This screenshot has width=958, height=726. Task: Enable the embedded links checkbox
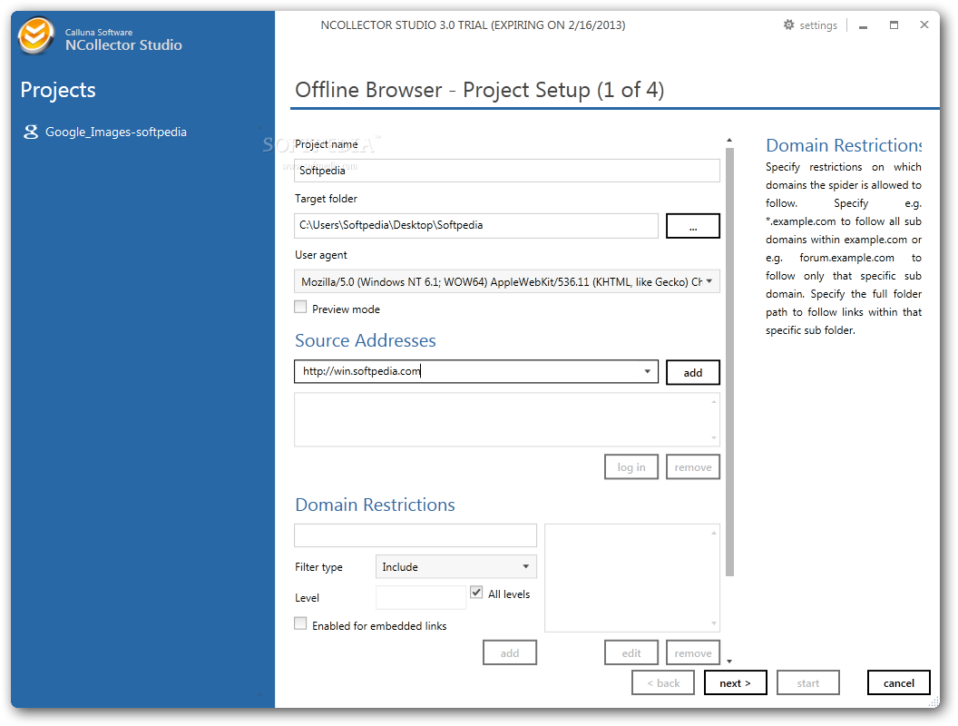[x=300, y=624]
